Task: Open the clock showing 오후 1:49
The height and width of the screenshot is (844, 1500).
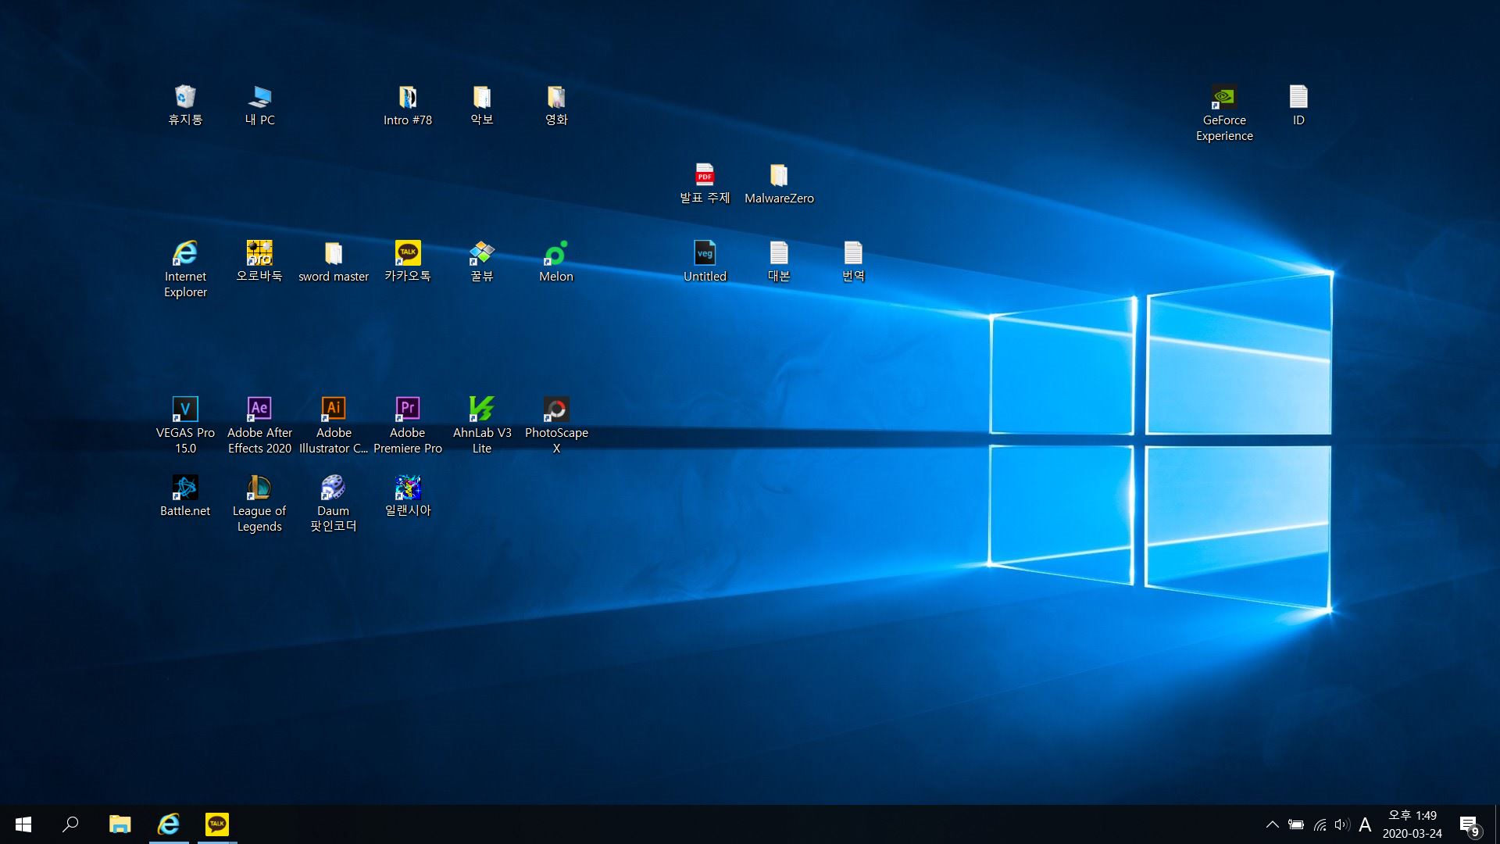Action: pos(1412,824)
